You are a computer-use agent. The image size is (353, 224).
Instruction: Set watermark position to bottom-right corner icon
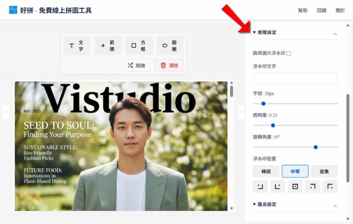pyautogui.click(x=260, y=187)
